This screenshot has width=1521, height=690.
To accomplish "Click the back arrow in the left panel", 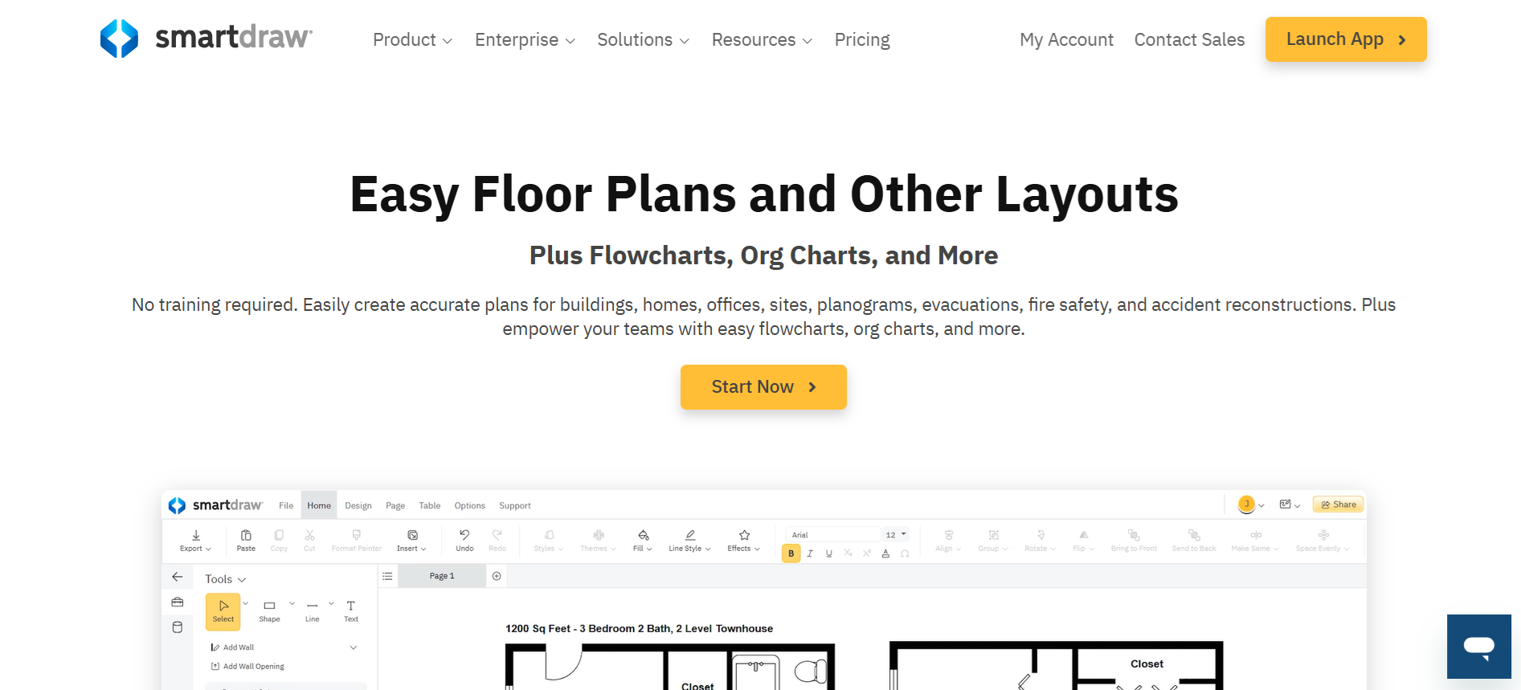I will pyautogui.click(x=178, y=577).
